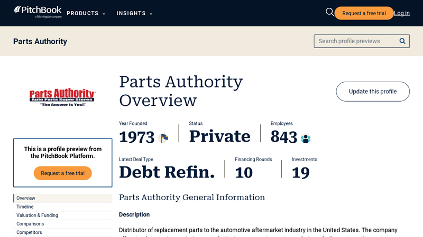Click the Year Founded value 1973
Screen dimensions: 423x237
pos(137,137)
